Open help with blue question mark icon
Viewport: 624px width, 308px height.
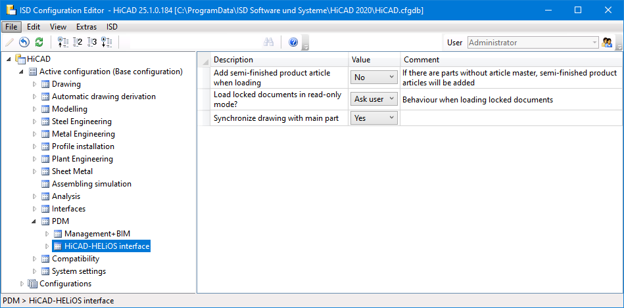click(293, 42)
